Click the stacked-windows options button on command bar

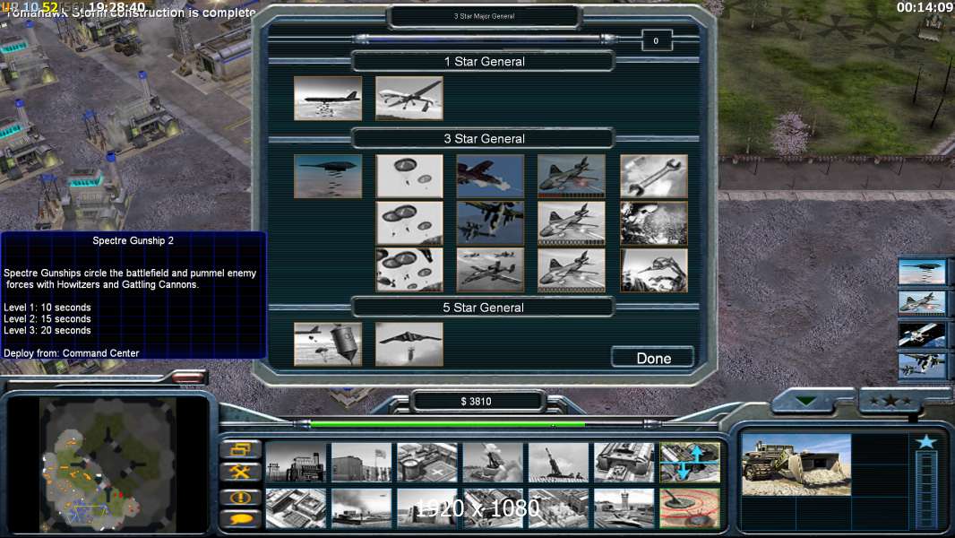pos(240,449)
